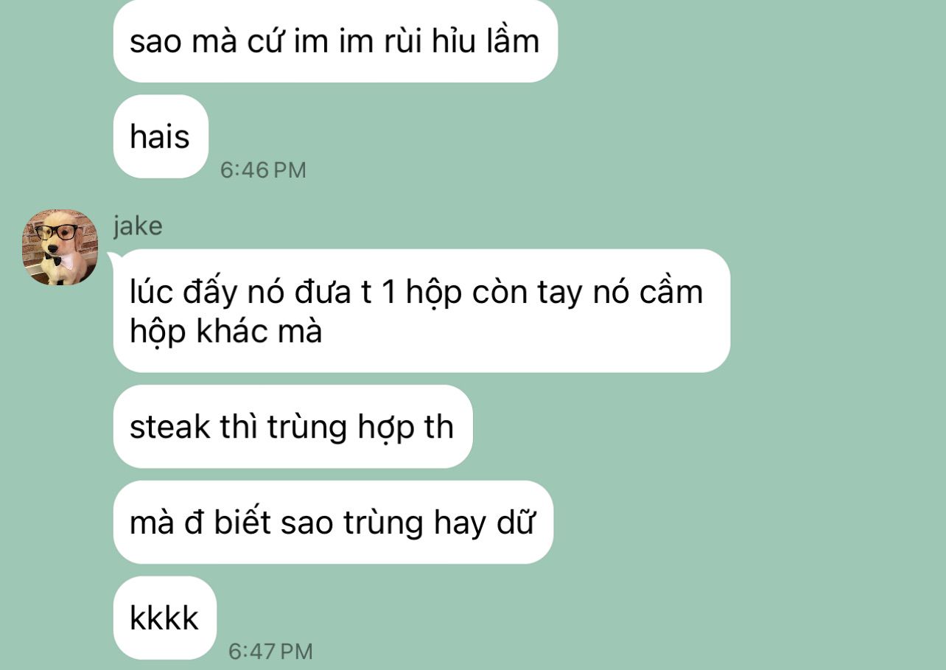Click the word 'cầm' ending the first line

click(672, 293)
